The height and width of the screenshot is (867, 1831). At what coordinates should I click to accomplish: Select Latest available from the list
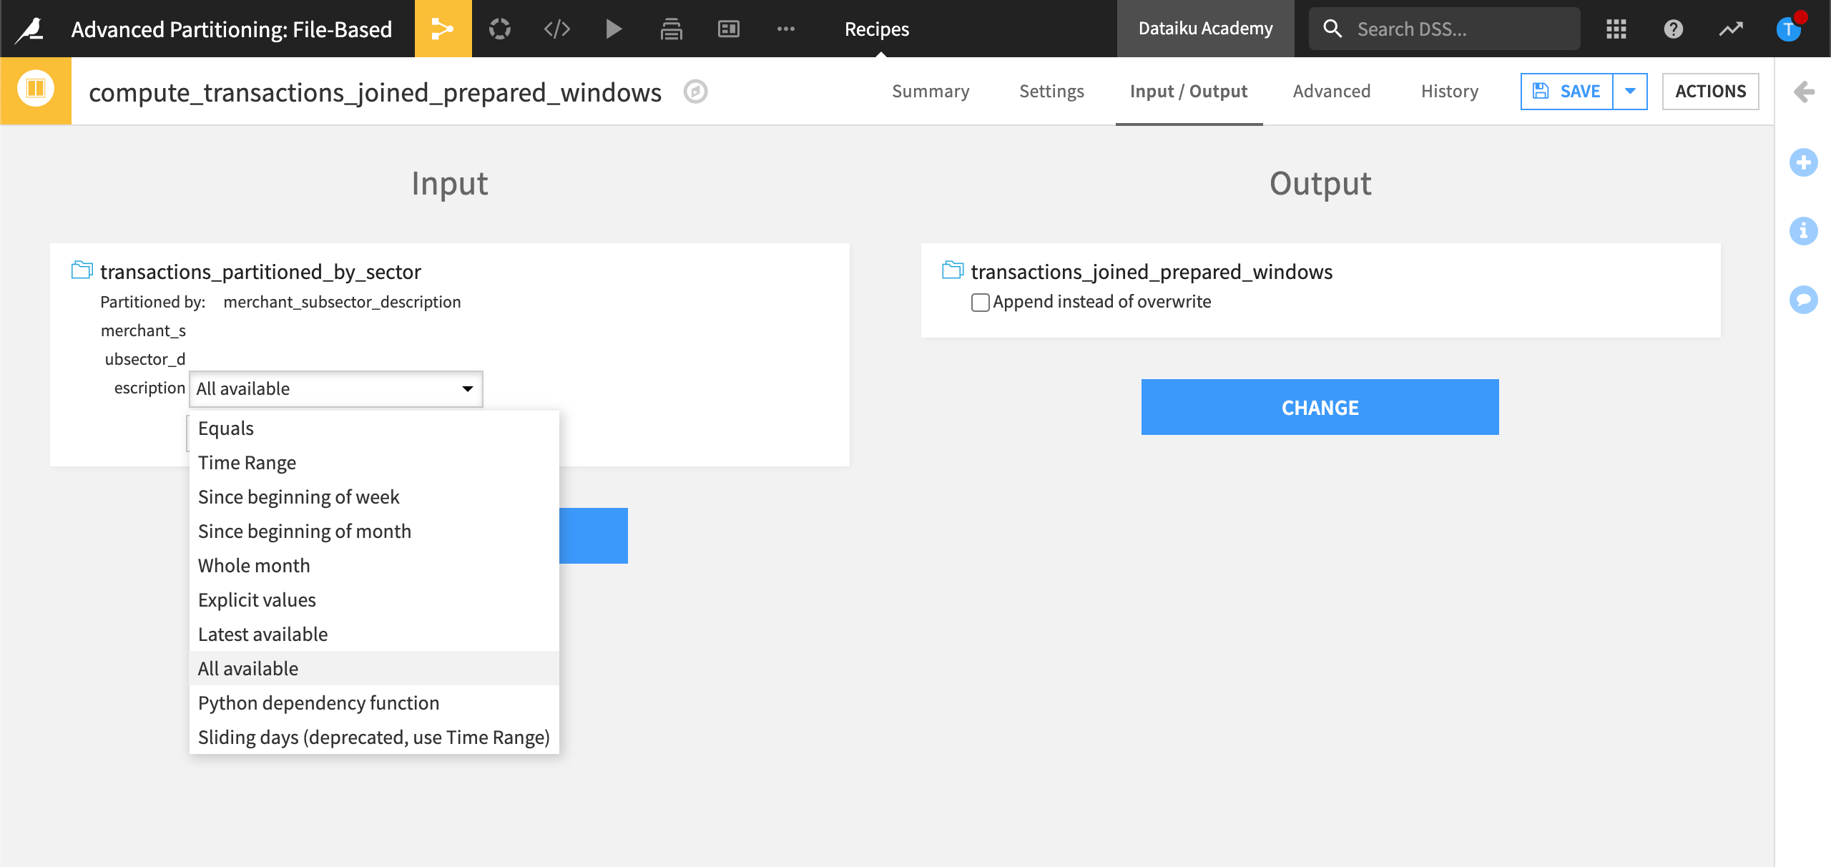tap(262, 634)
